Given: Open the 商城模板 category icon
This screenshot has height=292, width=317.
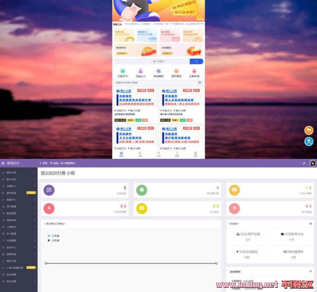Looking at the screenshot, I should (158, 71).
